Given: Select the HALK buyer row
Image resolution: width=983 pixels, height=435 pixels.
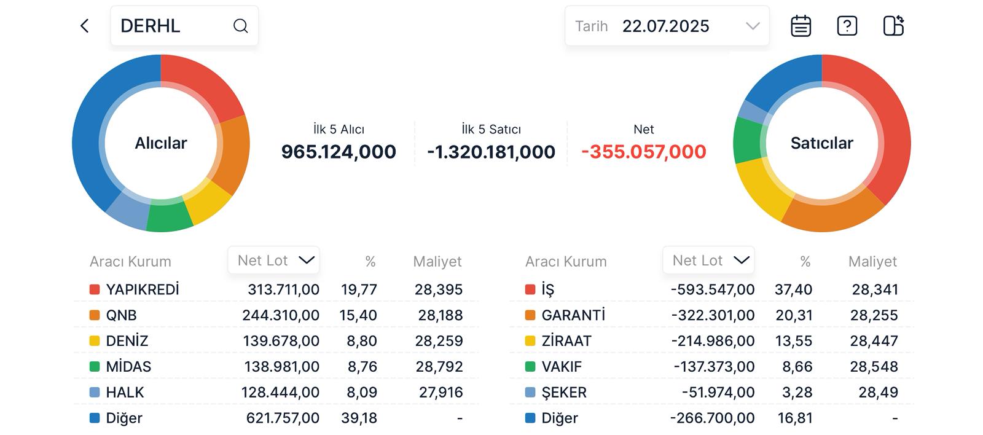Looking at the screenshot, I should click(276, 393).
